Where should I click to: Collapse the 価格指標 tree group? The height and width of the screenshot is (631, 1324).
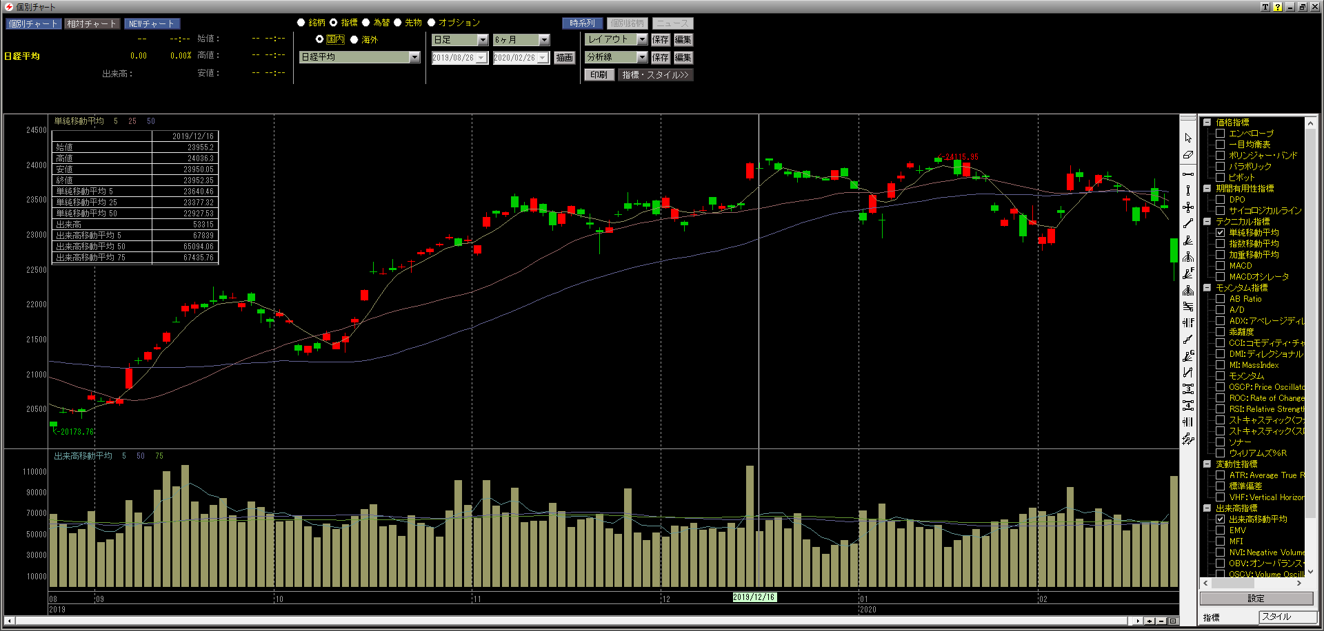click(x=1207, y=123)
